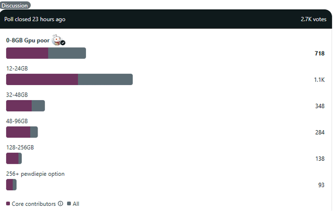Click the 256+ pewdiepie option result bar
This screenshot has height=211, width=333.
[11, 185]
